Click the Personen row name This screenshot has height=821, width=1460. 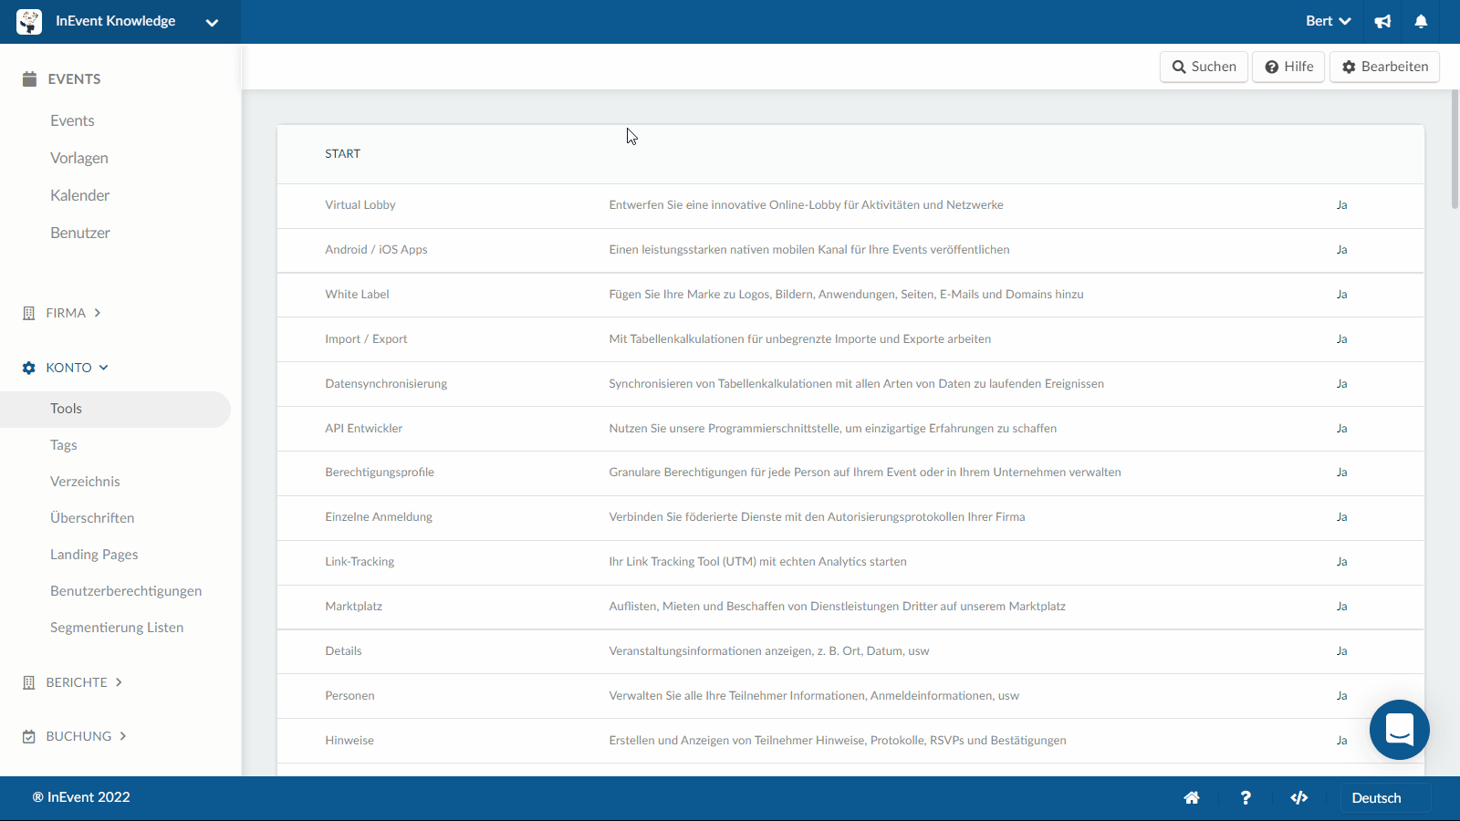click(349, 696)
